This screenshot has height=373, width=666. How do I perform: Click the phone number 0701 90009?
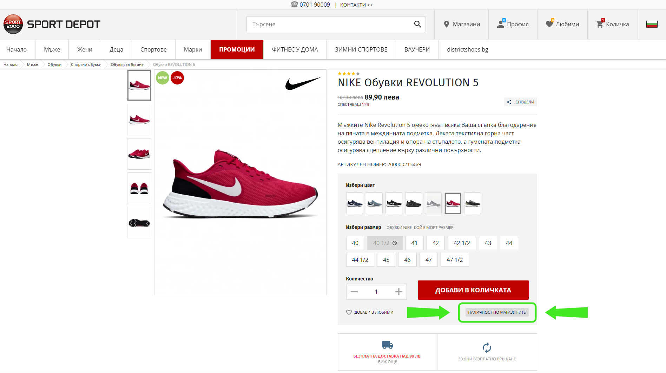315,5
